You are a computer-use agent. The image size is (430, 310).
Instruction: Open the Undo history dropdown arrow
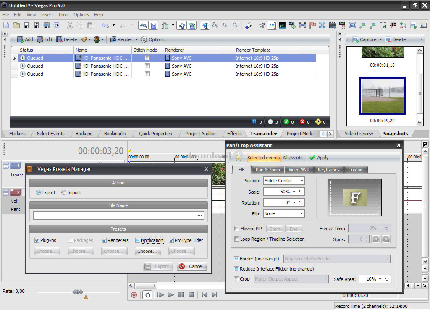click(x=113, y=26)
